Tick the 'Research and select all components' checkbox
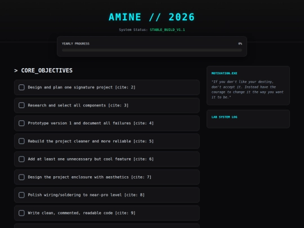This screenshot has height=228, width=304. [21, 105]
